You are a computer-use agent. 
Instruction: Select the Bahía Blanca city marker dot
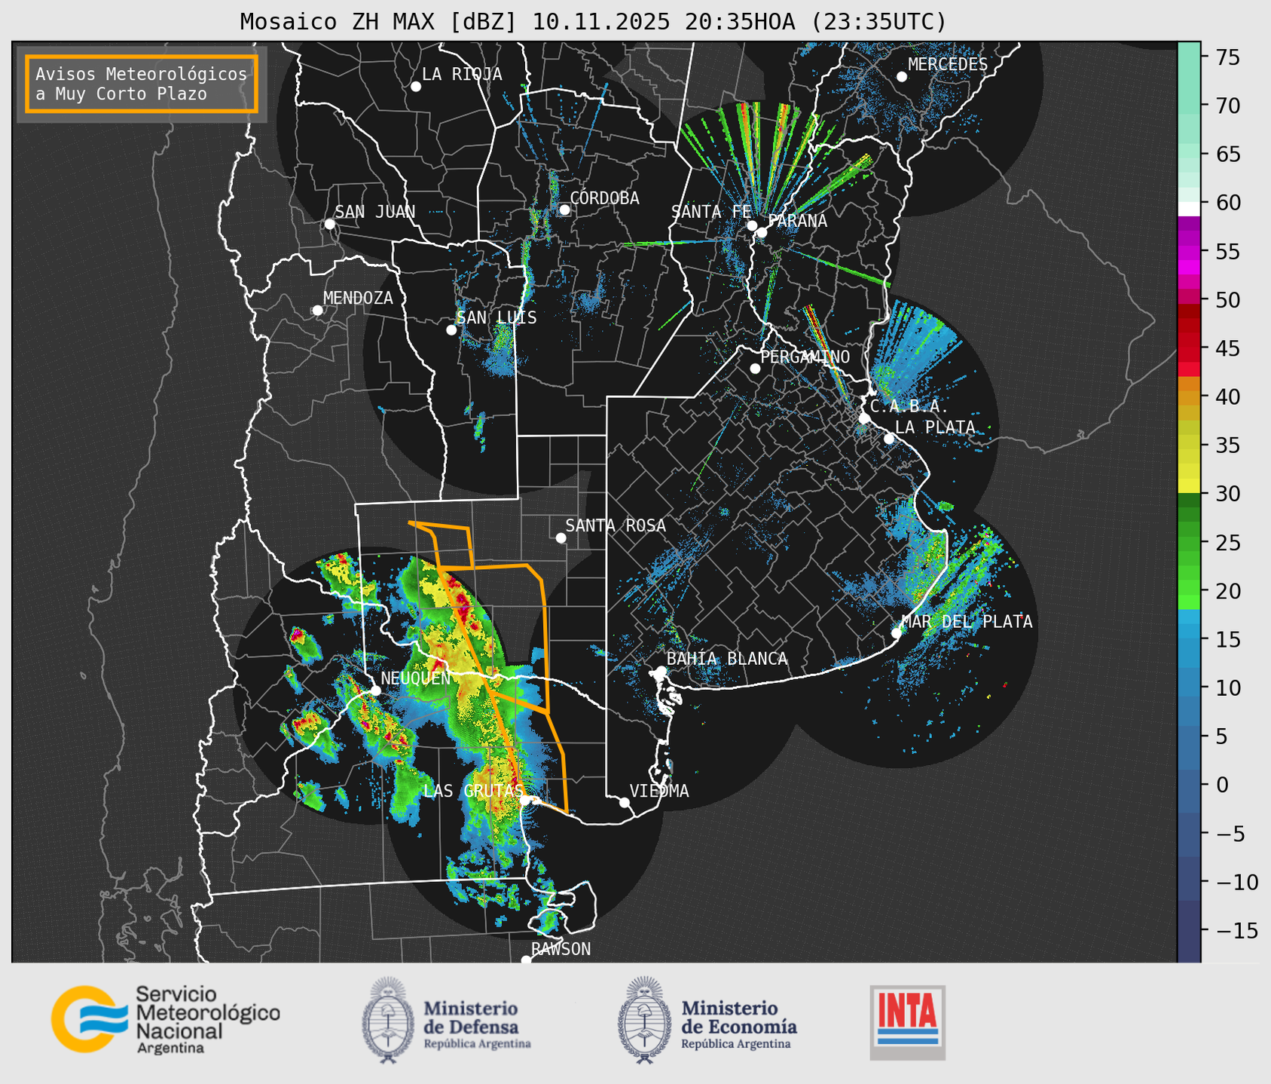(661, 671)
